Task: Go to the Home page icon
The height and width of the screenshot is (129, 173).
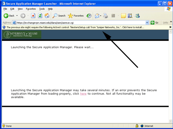Action: click(47, 16)
